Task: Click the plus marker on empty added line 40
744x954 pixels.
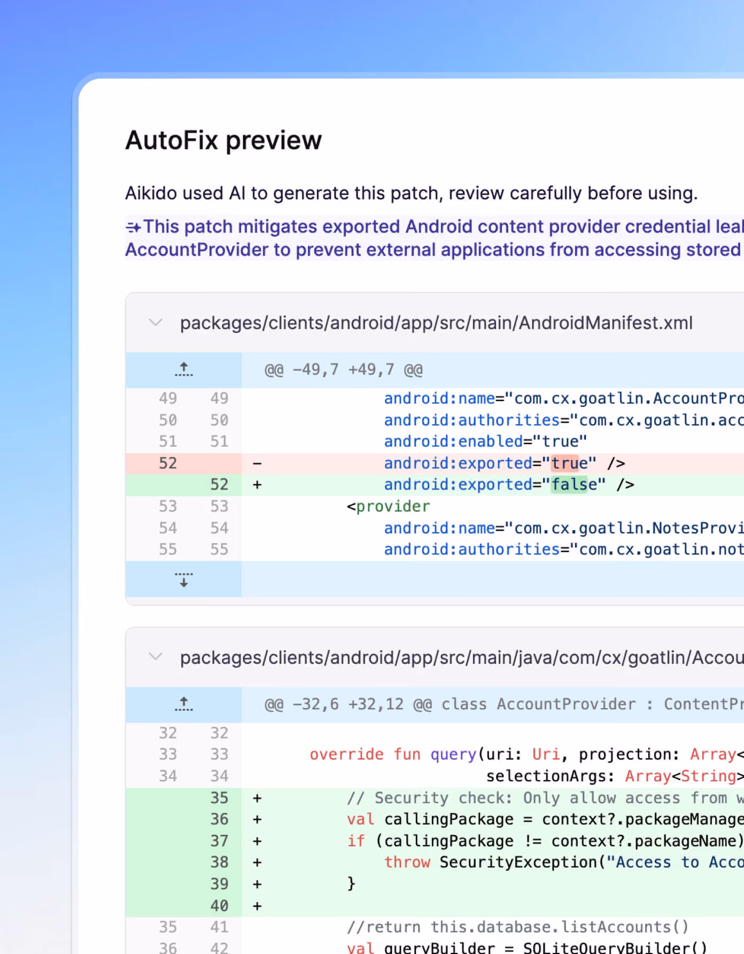Action: click(x=257, y=906)
